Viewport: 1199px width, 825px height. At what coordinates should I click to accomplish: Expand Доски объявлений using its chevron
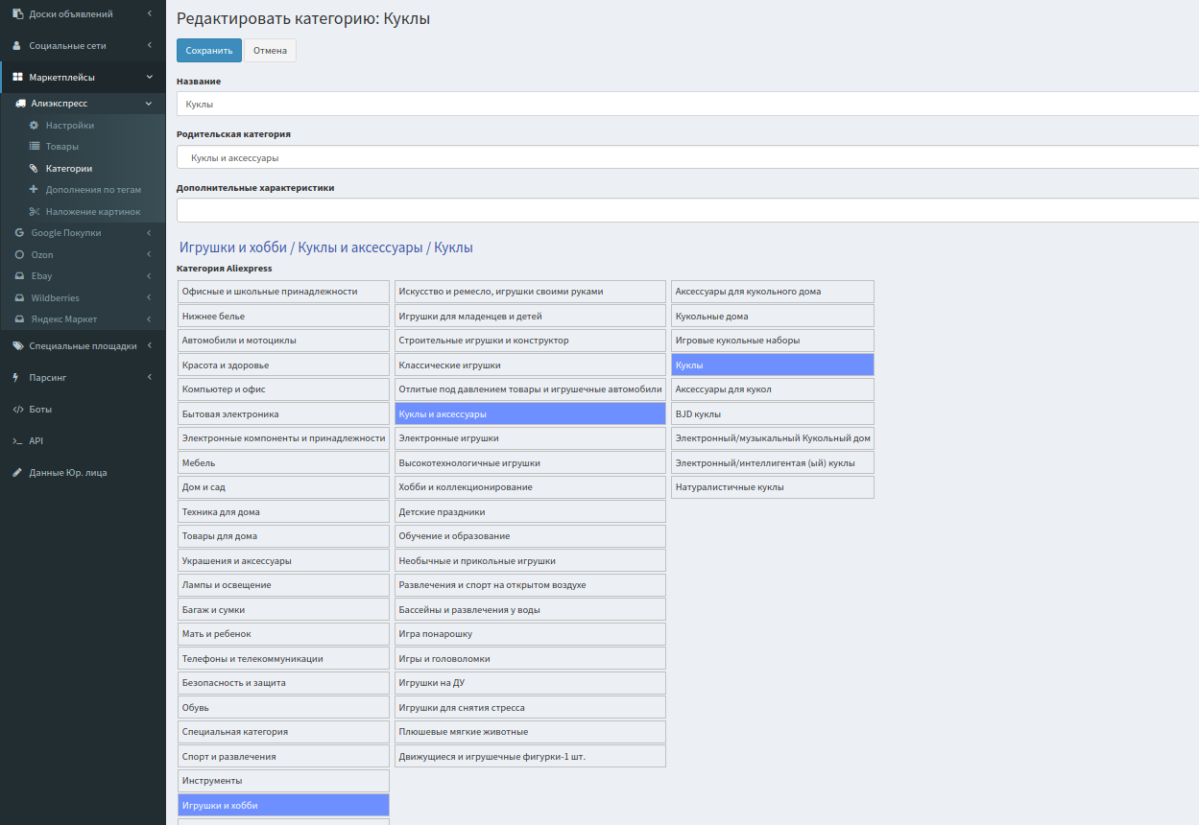(x=149, y=14)
